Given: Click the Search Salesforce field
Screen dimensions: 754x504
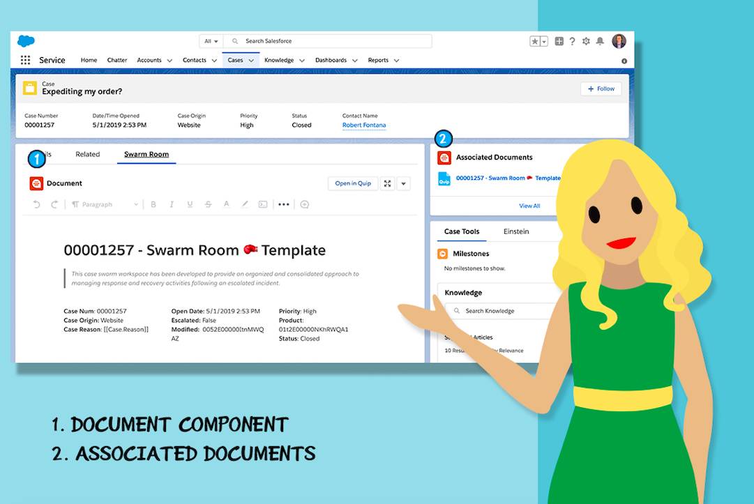Looking at the screenshot, I should [328, 41].
